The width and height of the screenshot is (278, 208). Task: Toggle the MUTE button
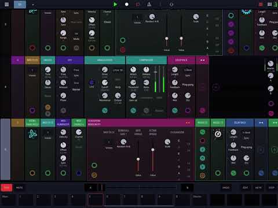coord(19,187)
